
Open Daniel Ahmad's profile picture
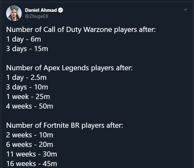tap(14, 13)
